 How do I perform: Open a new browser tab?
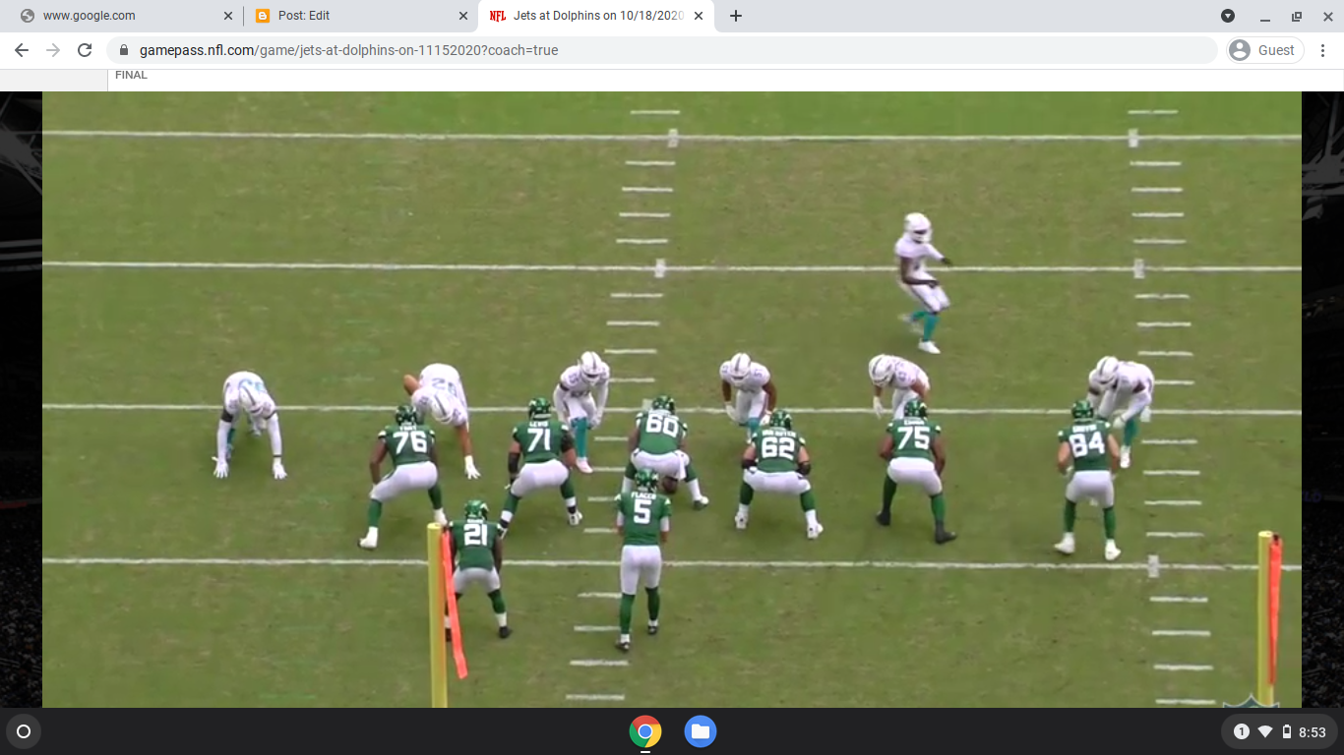[x=735, y=16]
